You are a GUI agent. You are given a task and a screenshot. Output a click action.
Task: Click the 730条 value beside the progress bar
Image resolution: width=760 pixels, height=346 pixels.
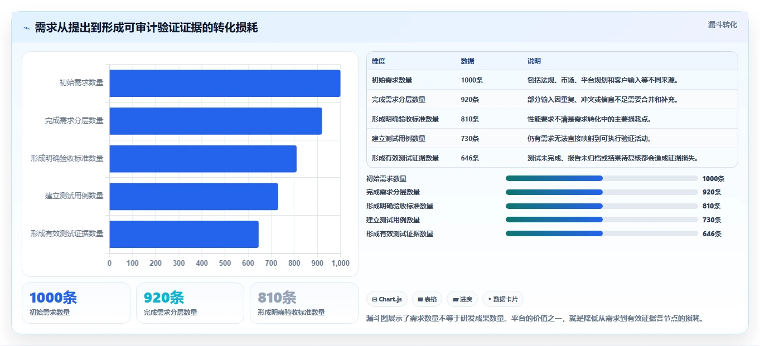click(712, 220)
